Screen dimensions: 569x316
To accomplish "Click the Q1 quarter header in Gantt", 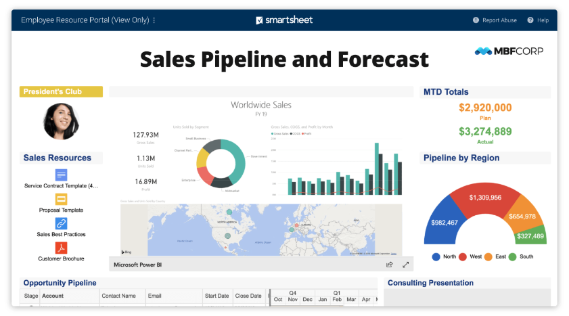I will [337, 293].
